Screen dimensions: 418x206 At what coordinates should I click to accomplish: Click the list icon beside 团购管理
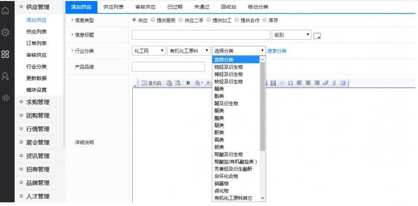(21, 115)
